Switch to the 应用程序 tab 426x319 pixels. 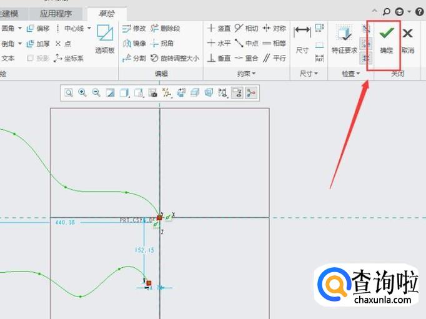[56, 14]
